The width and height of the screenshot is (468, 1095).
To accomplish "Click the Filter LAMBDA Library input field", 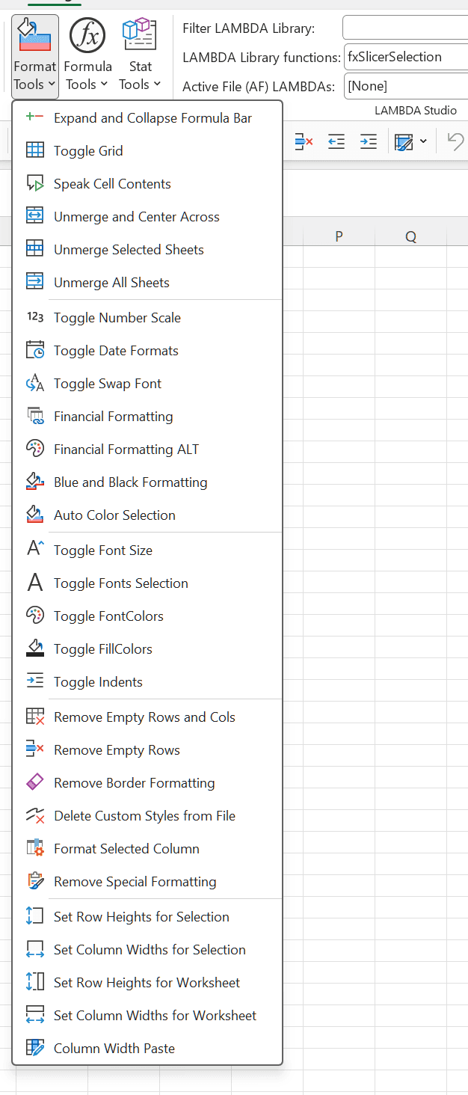I will (x=405, y=28).
